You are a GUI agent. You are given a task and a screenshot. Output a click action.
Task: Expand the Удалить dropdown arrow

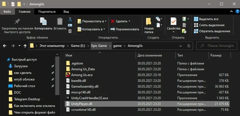[x=129, y=21]
